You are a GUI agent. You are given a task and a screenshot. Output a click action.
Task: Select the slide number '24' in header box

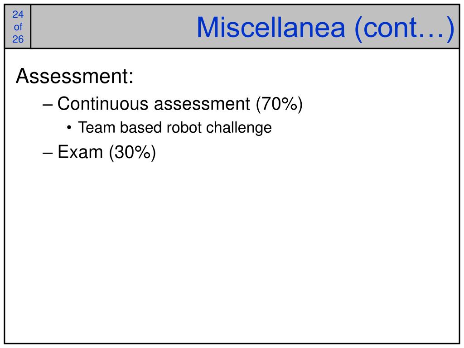tap(18, 14)
